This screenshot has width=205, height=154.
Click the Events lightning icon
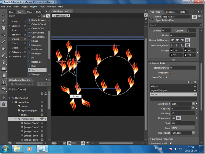(x=200, y=17)
